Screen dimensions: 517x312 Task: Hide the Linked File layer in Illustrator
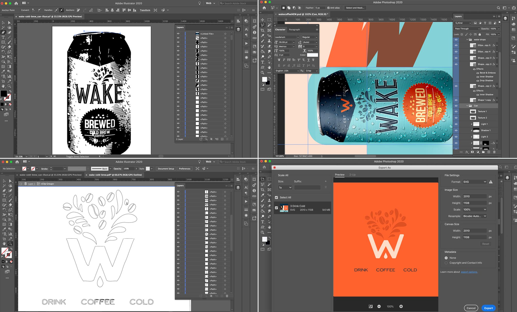(178, 34)
